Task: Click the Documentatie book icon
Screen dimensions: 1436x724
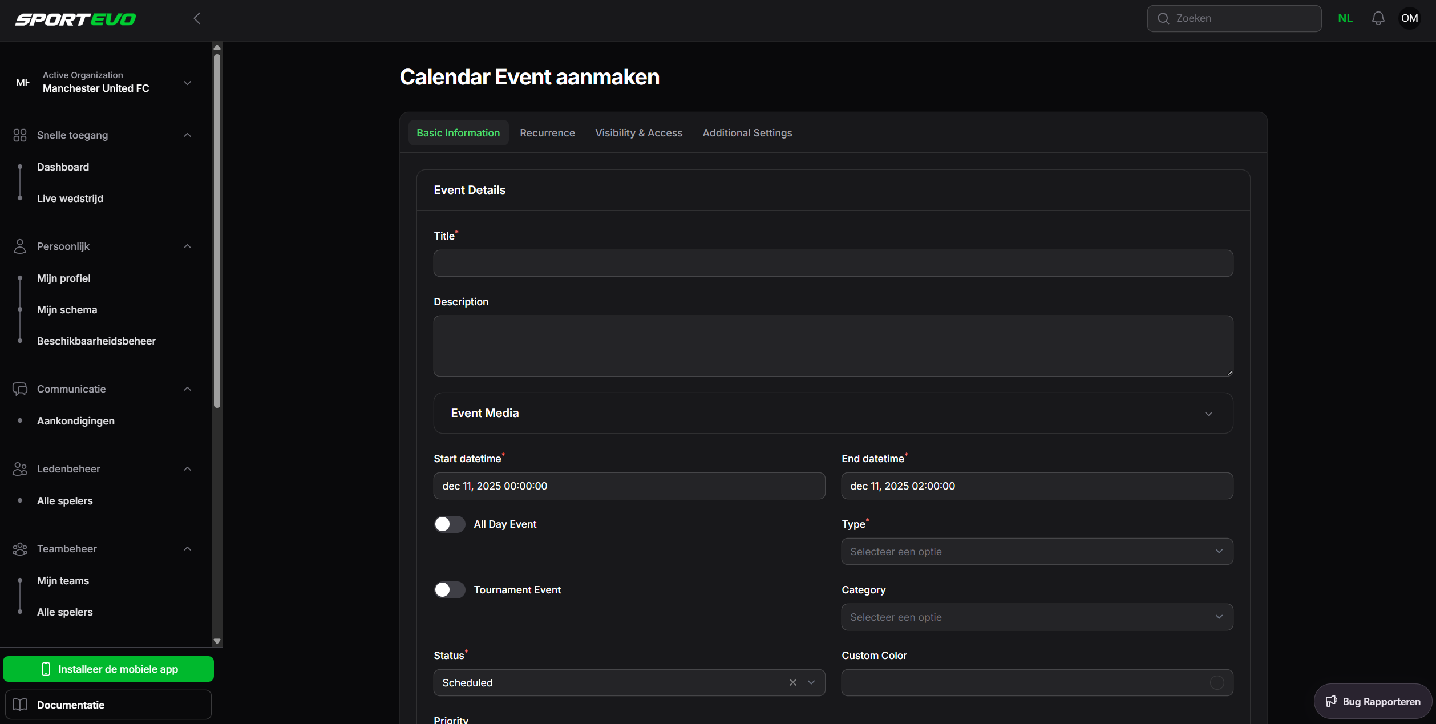Action: (21, 705)
